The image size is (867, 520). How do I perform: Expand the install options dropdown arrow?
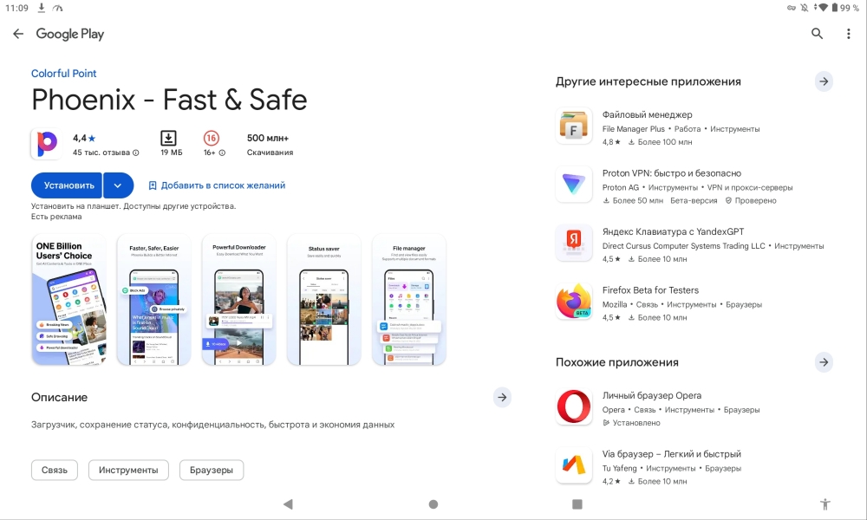click(x=118, y=185)
